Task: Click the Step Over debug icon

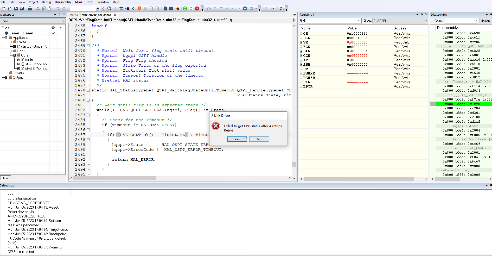Action: pos(209,9)
